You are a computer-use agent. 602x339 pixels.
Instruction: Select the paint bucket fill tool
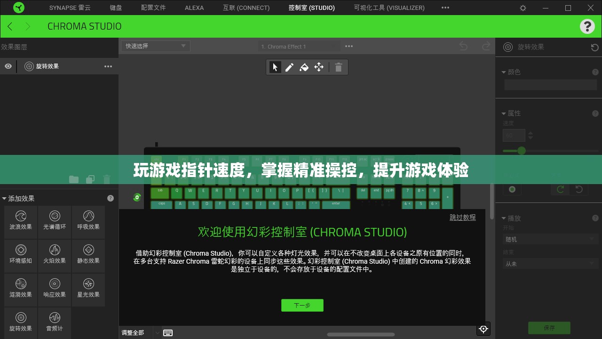coord(304,67)
